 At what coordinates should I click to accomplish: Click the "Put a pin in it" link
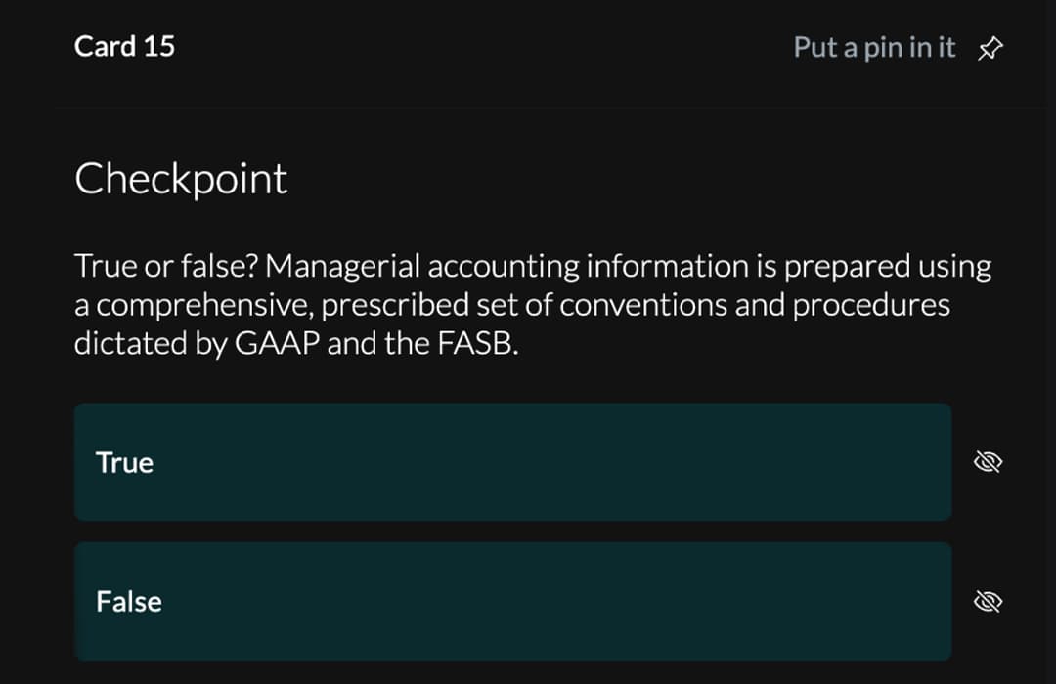pyautogui.click(x=874, y=47)
